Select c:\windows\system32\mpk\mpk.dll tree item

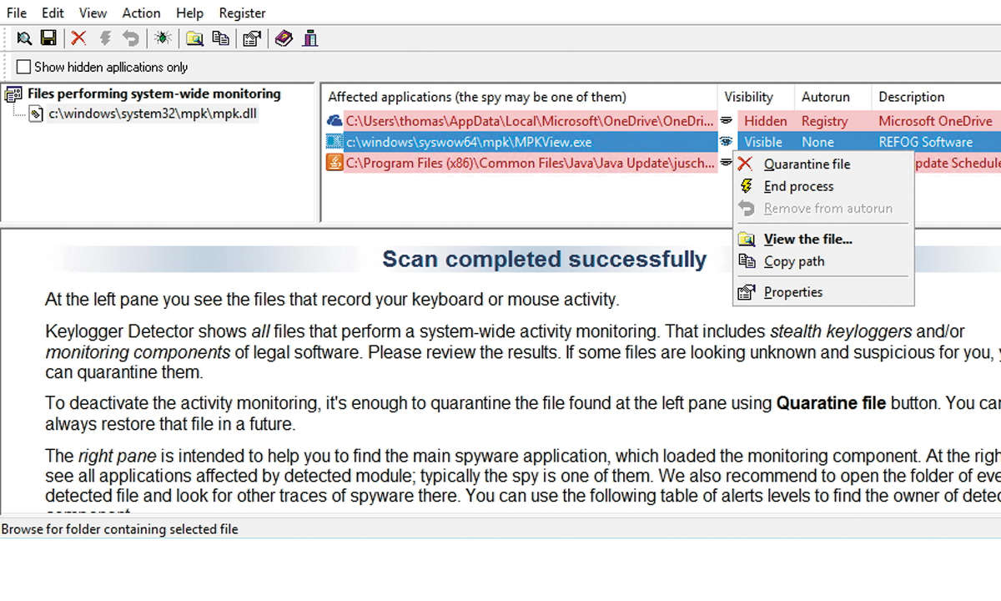153,114
